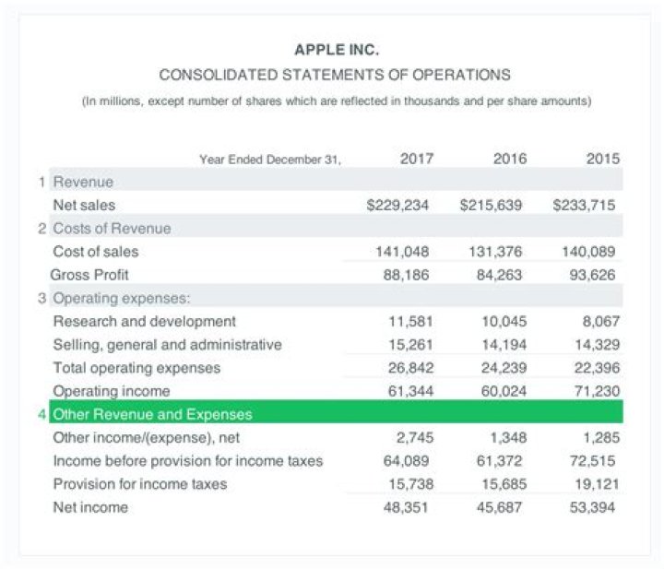
Task: Select the 2017 net sales value $229,234
Action: pos(398,205)
